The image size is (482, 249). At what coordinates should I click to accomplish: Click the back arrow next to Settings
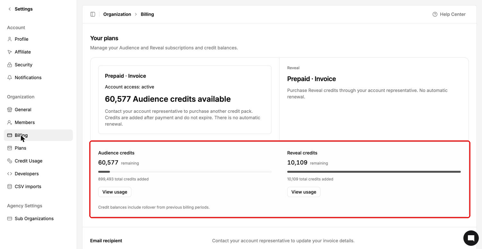click(10, 9)
